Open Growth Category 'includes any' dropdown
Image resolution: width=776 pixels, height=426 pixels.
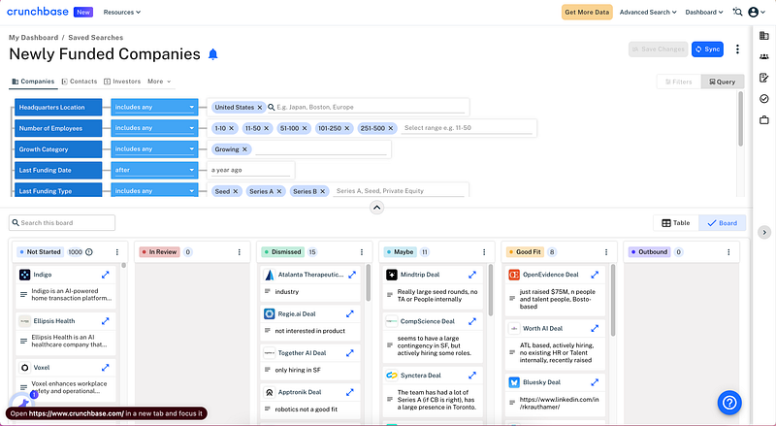[154, 149]
